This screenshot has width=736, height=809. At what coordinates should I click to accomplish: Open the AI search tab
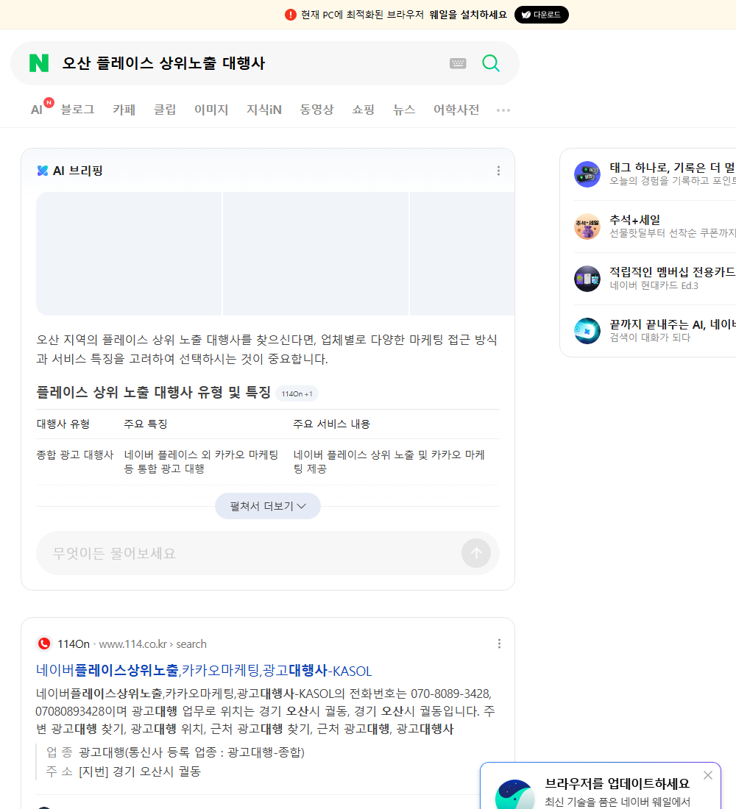(37, 110)
